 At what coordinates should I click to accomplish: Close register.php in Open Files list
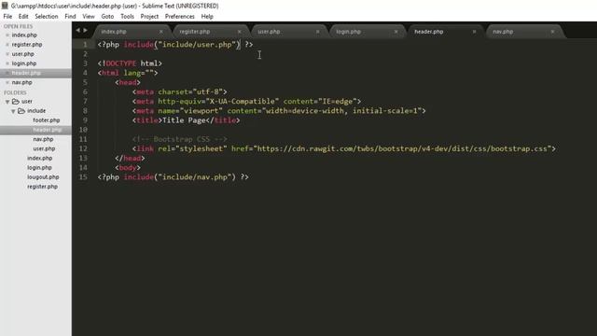coord(7,45)
